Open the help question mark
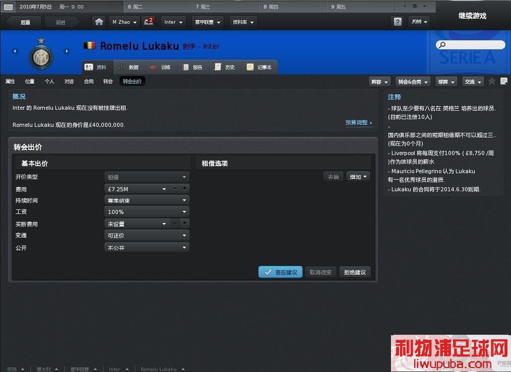 pyautogui.click(x=398, y=22)
